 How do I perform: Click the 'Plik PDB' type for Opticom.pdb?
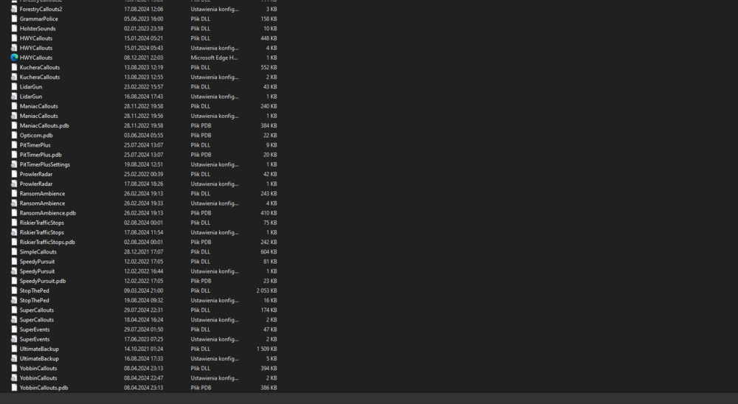point(201,135)
